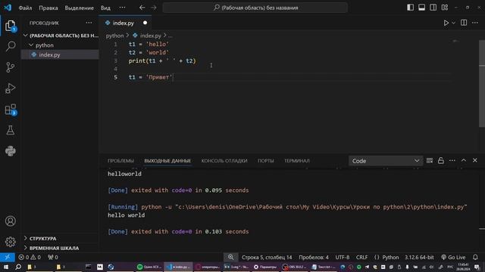The height and width of the screenshot is (272, 485).
Task: Open errors and warnings counter
Action: point(30,257)
